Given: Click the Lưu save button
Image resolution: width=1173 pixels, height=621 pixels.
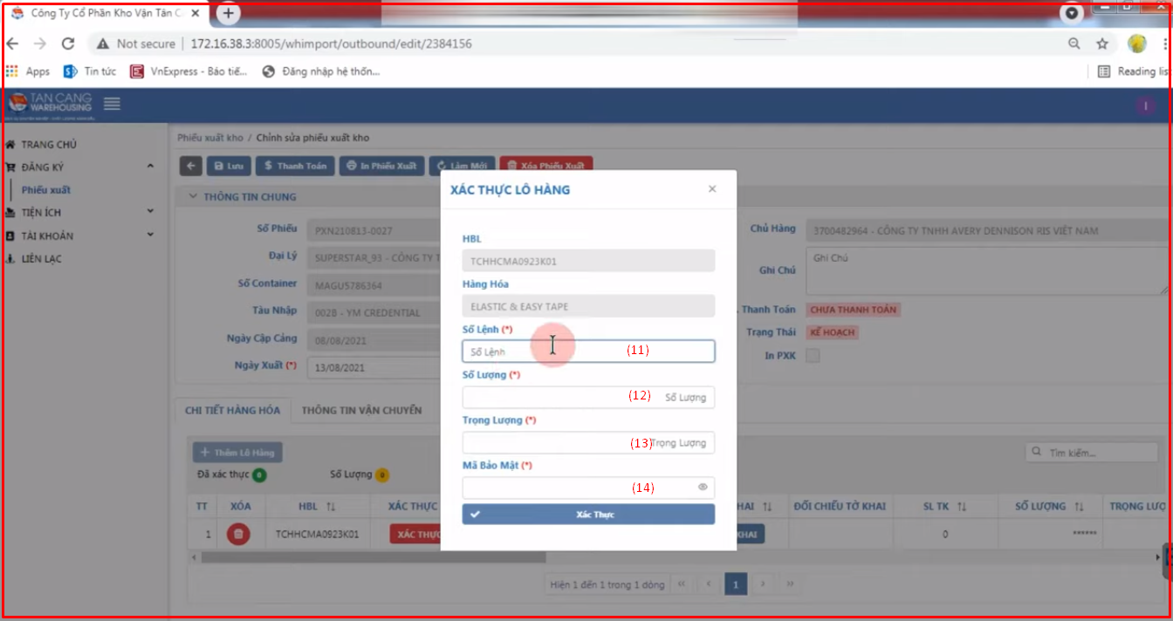Looking at the screenshot, I should [229, 166].
